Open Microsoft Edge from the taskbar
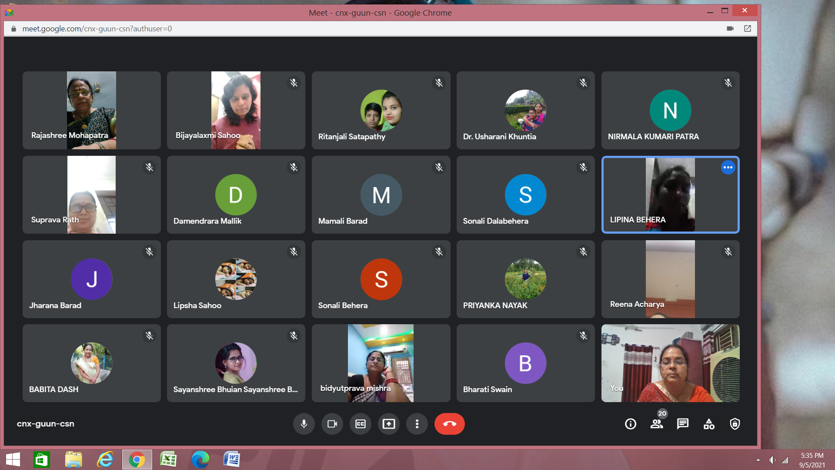Screen dimensions: 835x470 [x=200, y=460]
